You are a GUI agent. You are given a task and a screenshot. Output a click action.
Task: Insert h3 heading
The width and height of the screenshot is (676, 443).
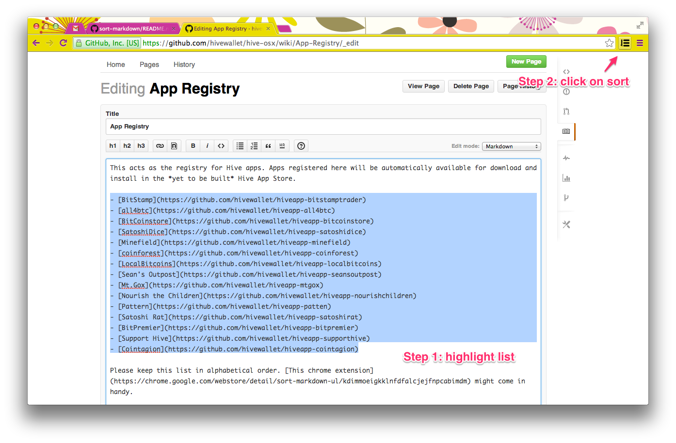coord(141,146)
